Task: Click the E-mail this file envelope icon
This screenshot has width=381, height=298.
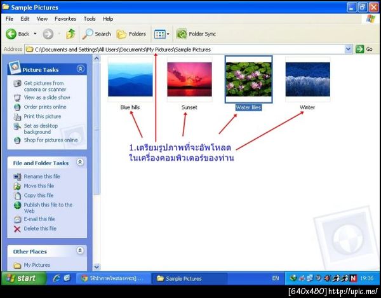Action: click(17, 219)
